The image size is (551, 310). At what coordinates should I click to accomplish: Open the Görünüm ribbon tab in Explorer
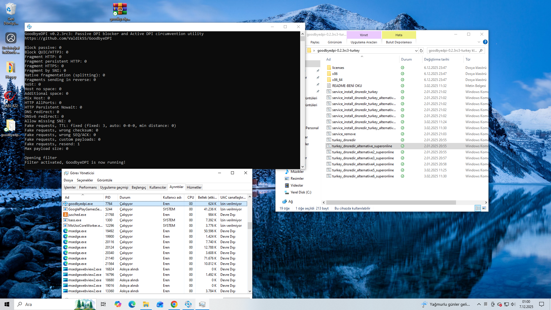tap(335, 42)
